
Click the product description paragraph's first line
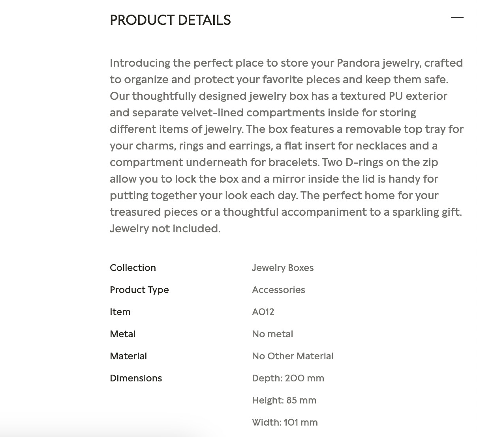pos(286,63)
